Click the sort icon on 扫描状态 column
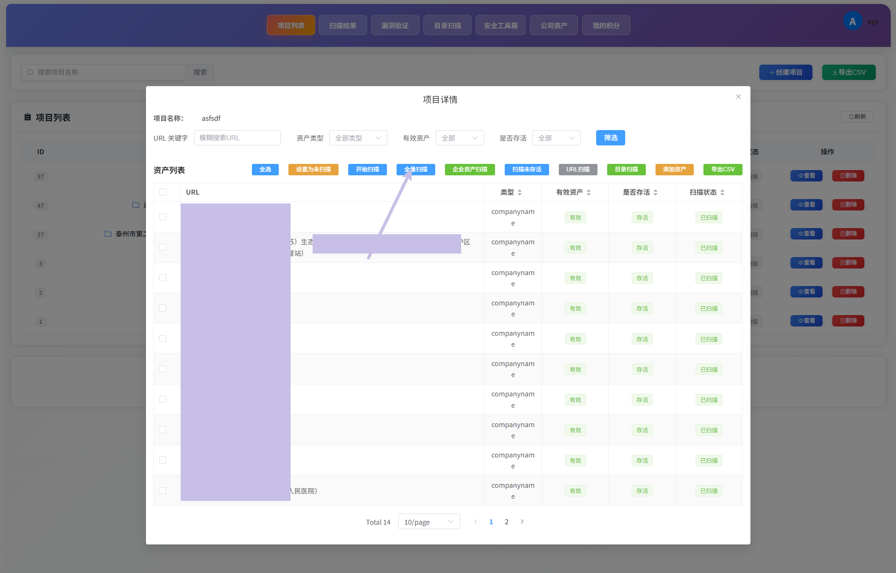Screen dimensions: 896x573 pos(722,192)
